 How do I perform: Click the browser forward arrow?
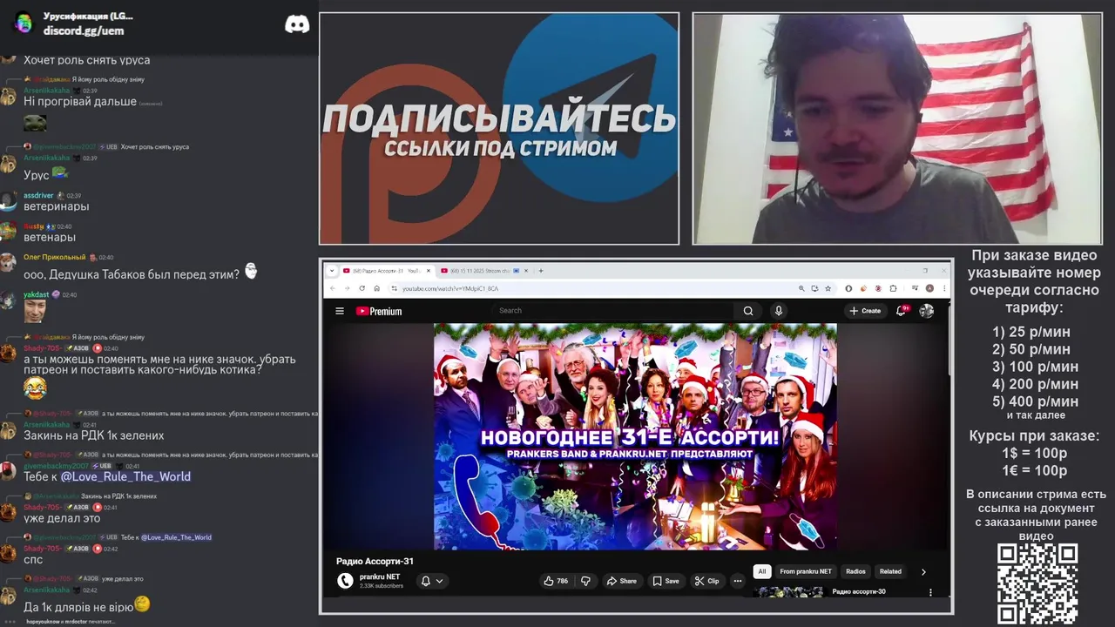pyautogui.click(x=347, y=288)
